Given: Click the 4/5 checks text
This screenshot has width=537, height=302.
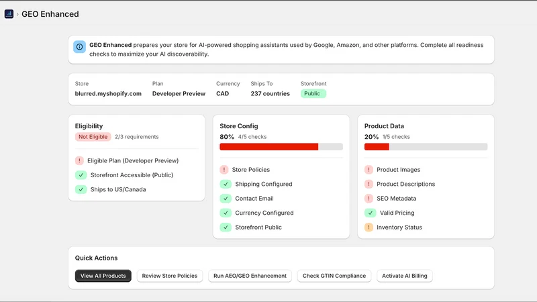Looking at the screenshot, I should (252, 137).
